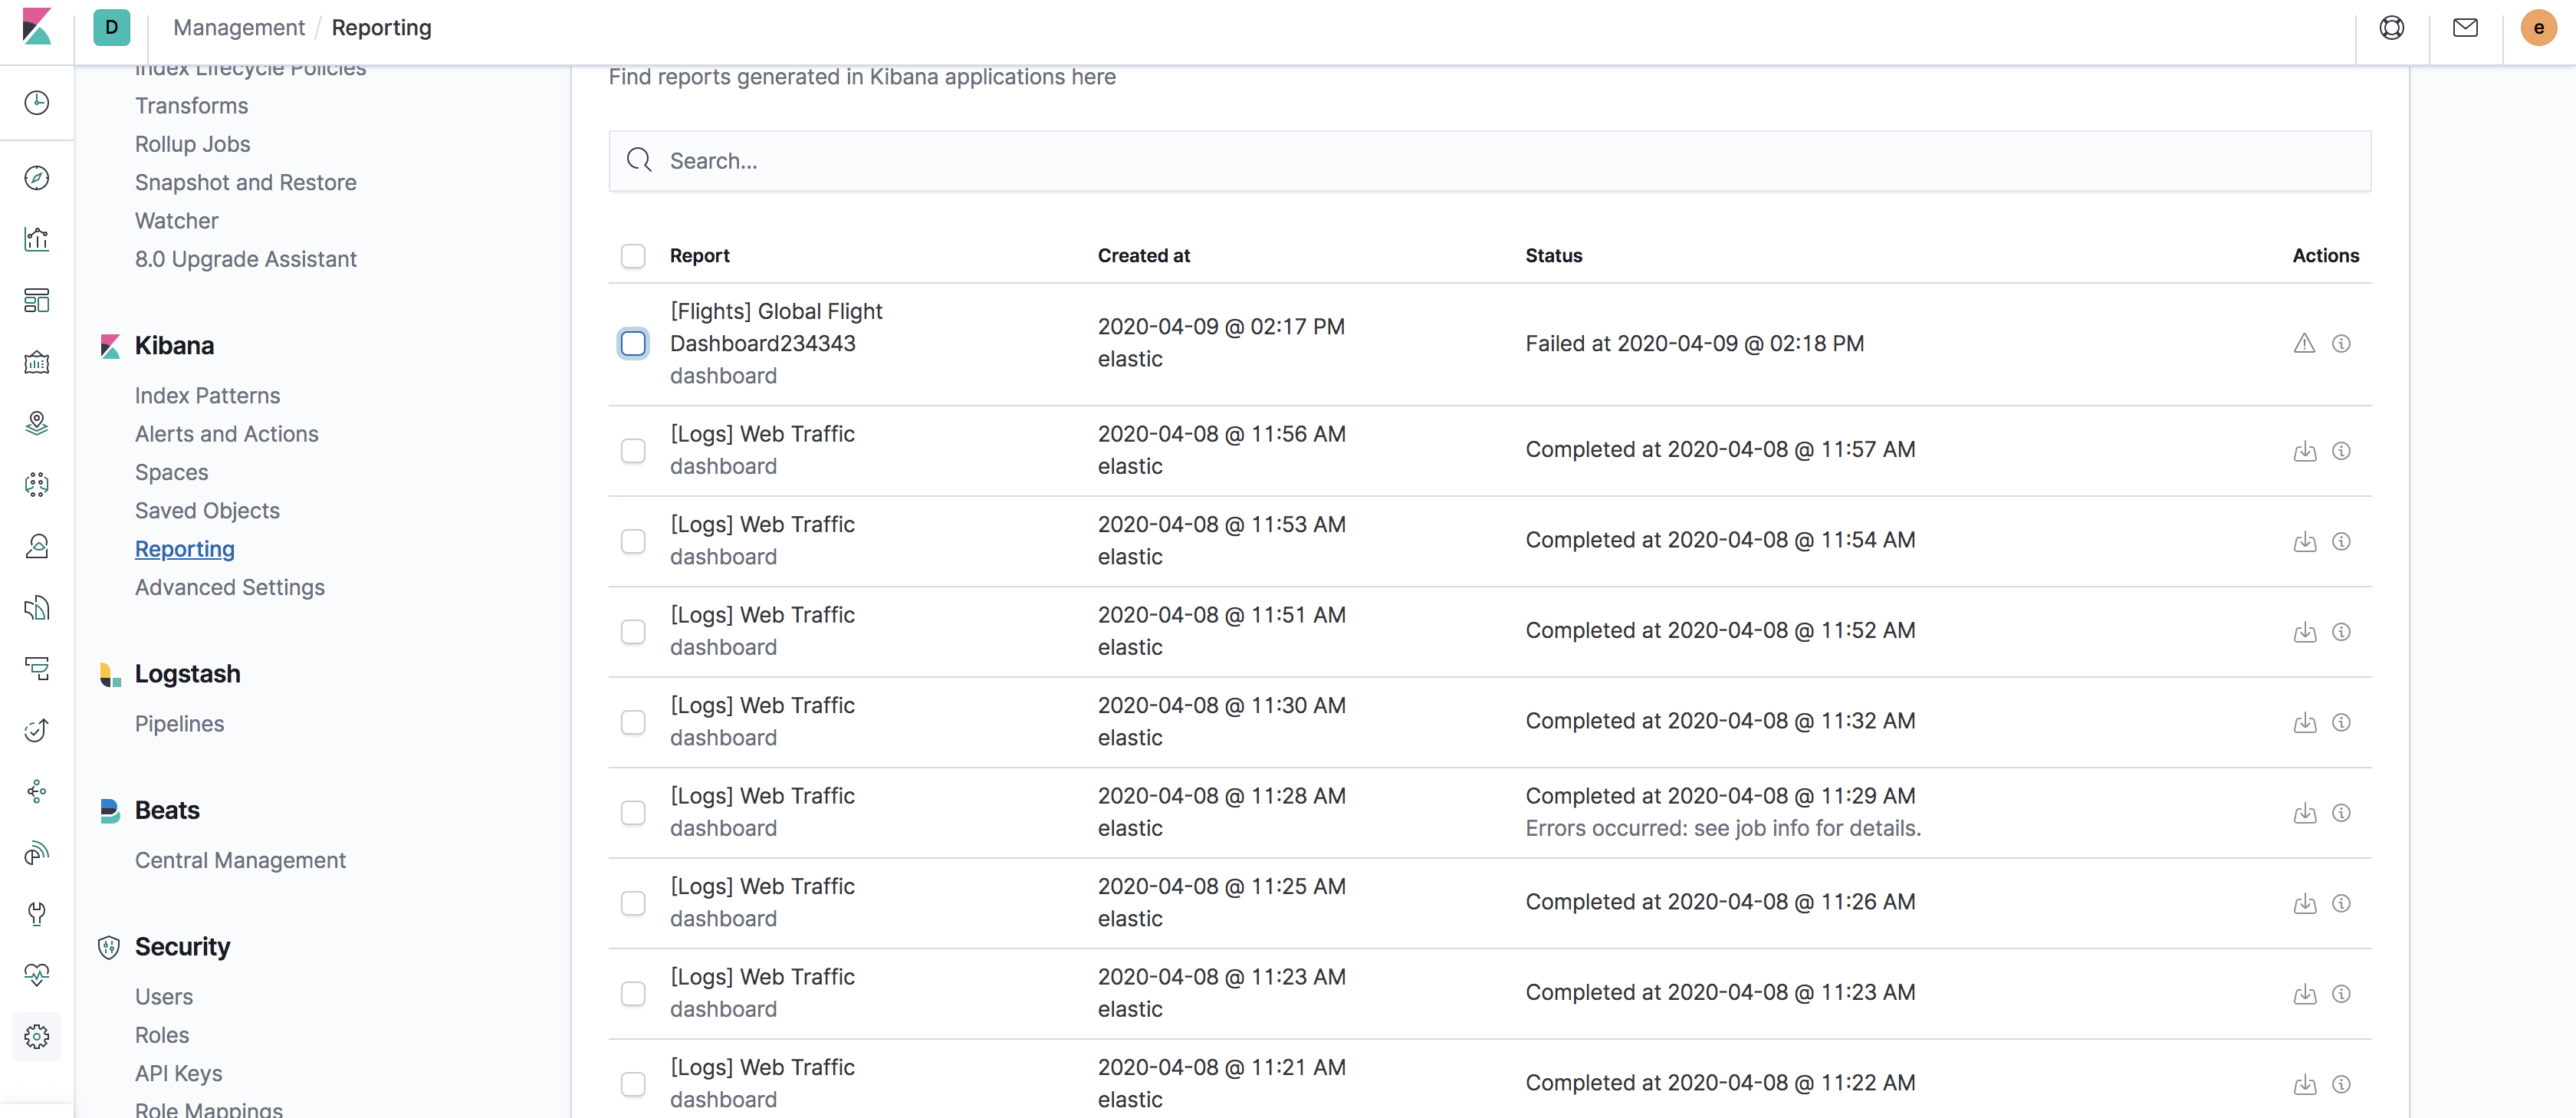Select report created 2020-04-08 @ 11:56 AM

(x=633, y=451)
